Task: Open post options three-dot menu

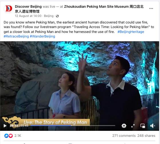Action: pyautogui.click(x=151, y=9)
